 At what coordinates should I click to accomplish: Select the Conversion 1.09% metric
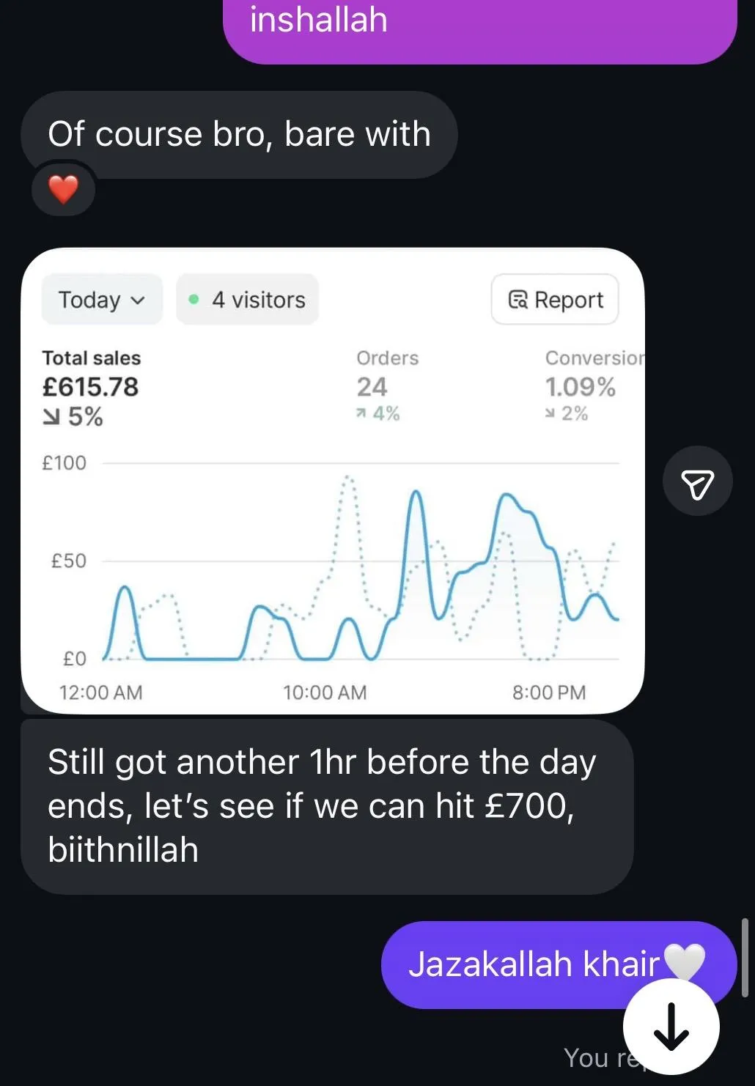coord(580,386)
